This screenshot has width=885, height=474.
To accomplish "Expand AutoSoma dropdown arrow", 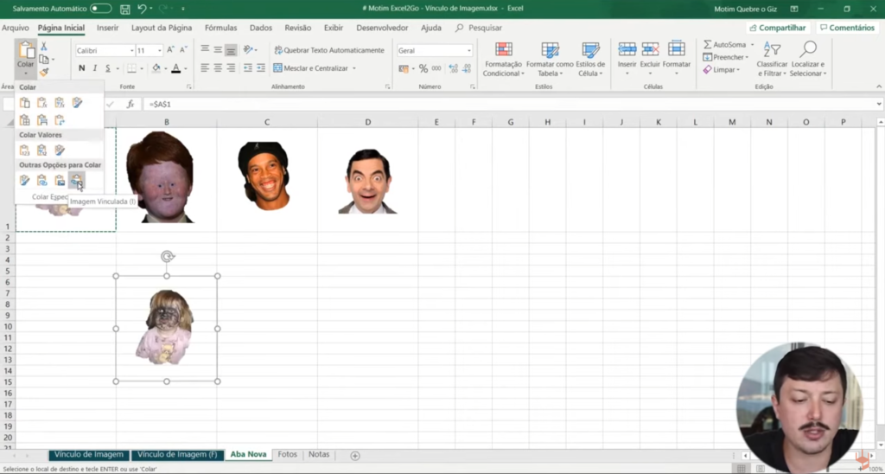I will tap(752, 45).
